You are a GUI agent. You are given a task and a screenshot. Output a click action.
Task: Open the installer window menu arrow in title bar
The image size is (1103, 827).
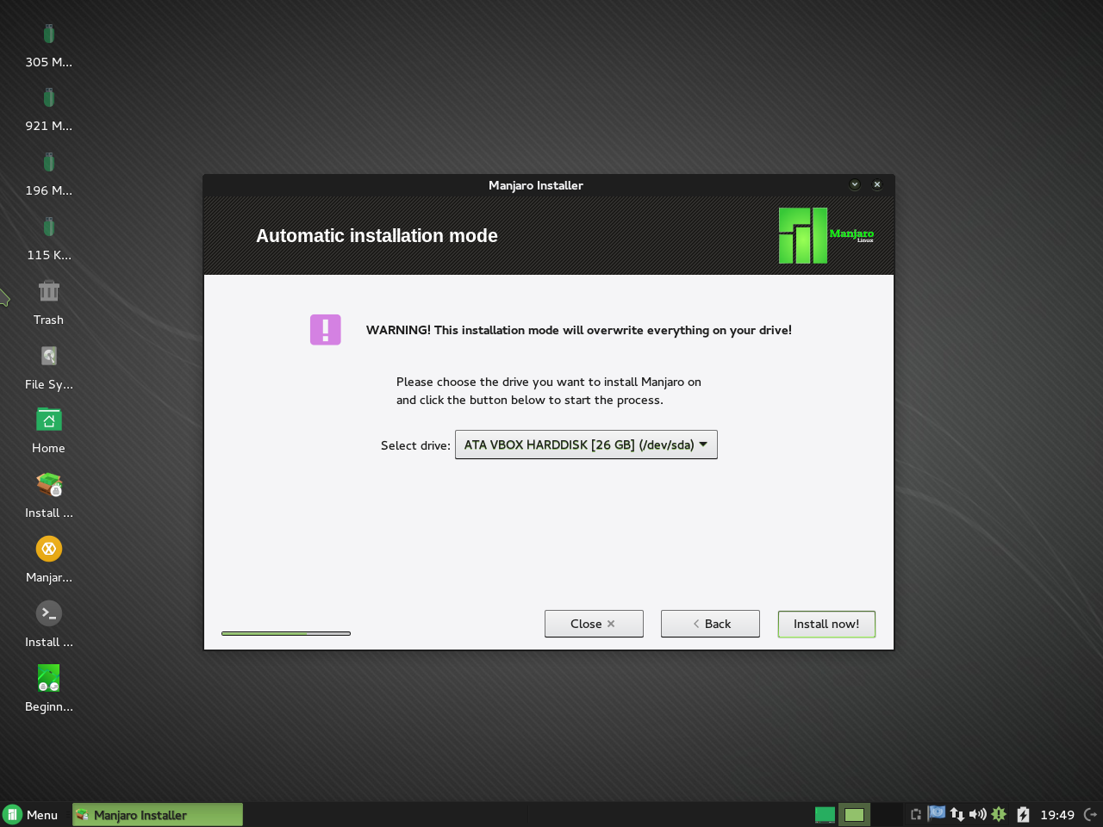tap(855, 184)
